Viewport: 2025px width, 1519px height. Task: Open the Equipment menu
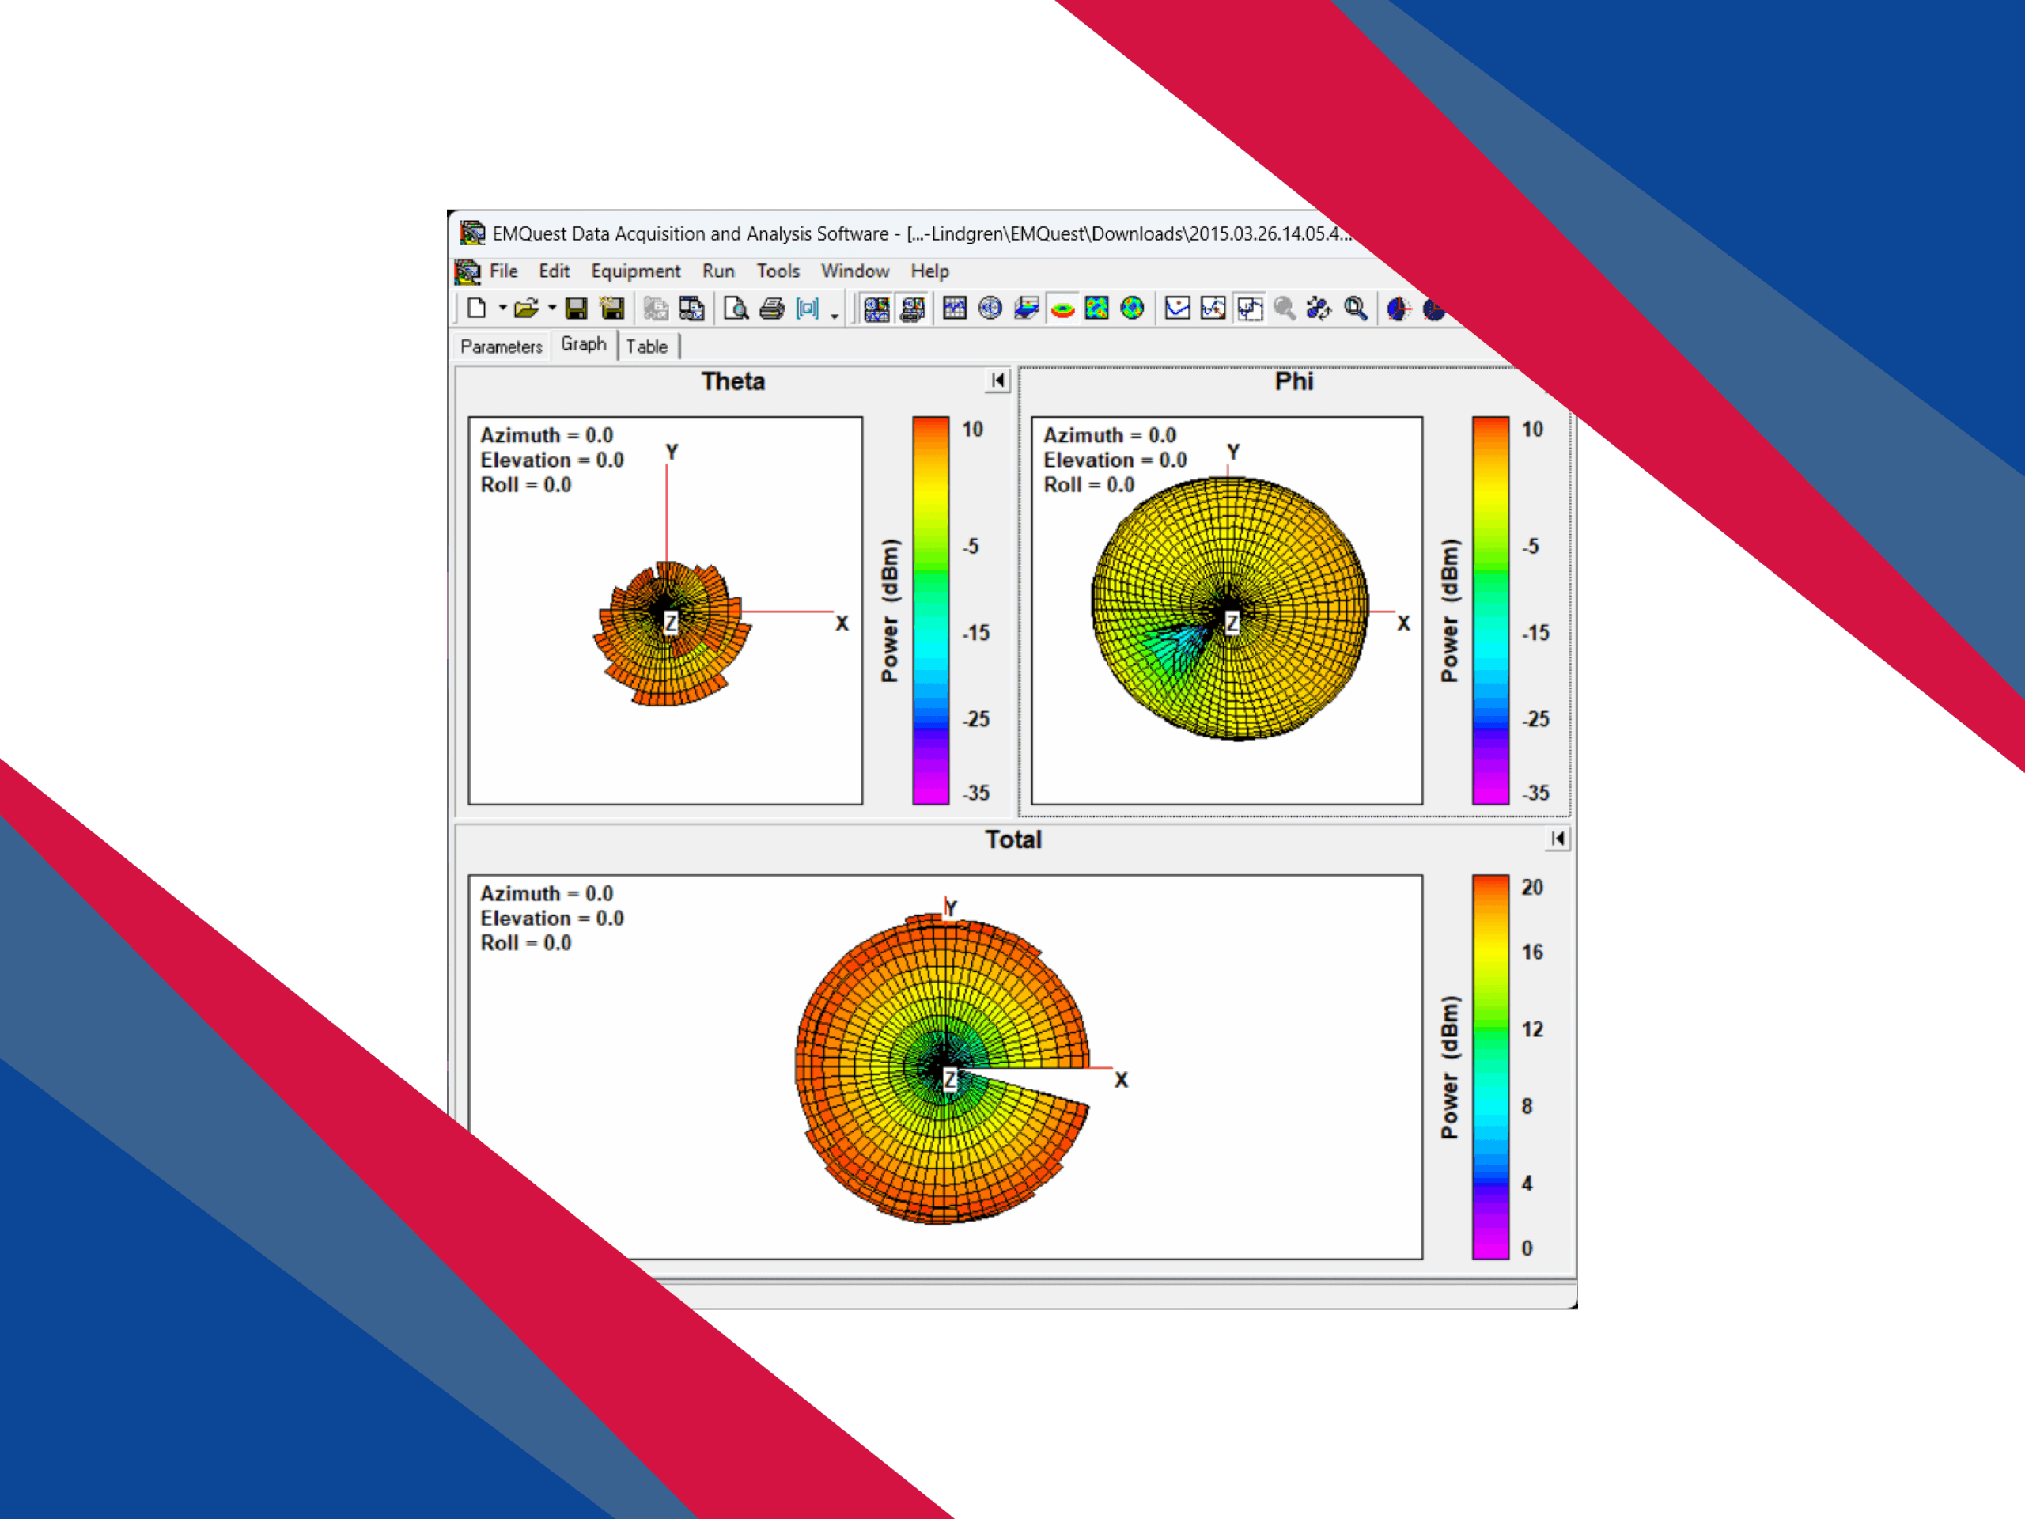point(635,271)
